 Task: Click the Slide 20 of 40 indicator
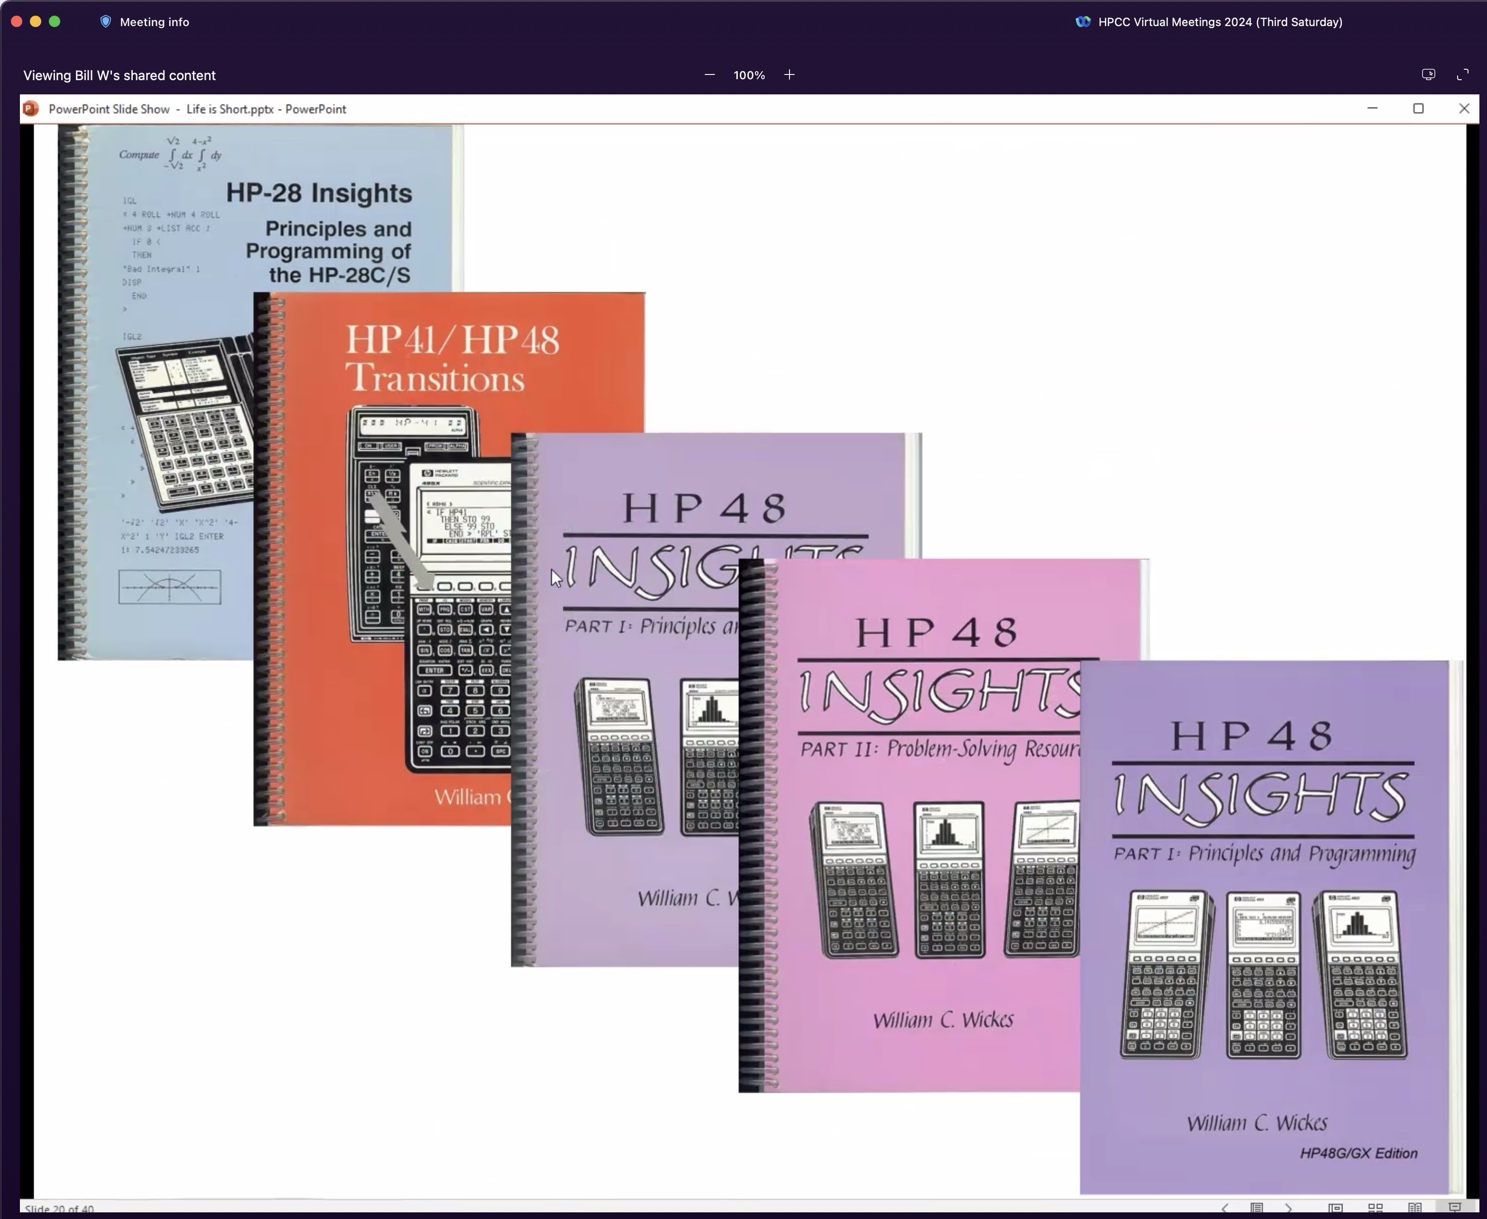coord(59,1209)
